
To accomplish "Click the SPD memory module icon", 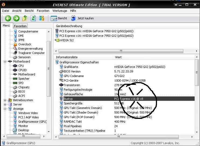I will (15, 83).
